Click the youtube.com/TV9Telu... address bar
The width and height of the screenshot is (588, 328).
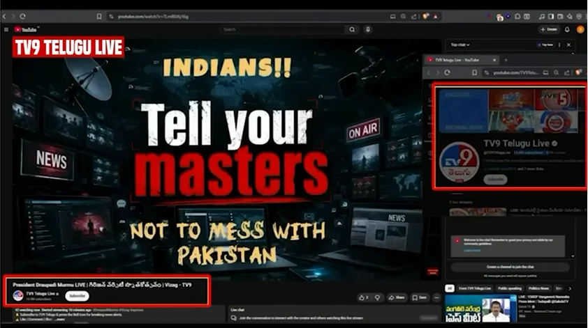515,72
